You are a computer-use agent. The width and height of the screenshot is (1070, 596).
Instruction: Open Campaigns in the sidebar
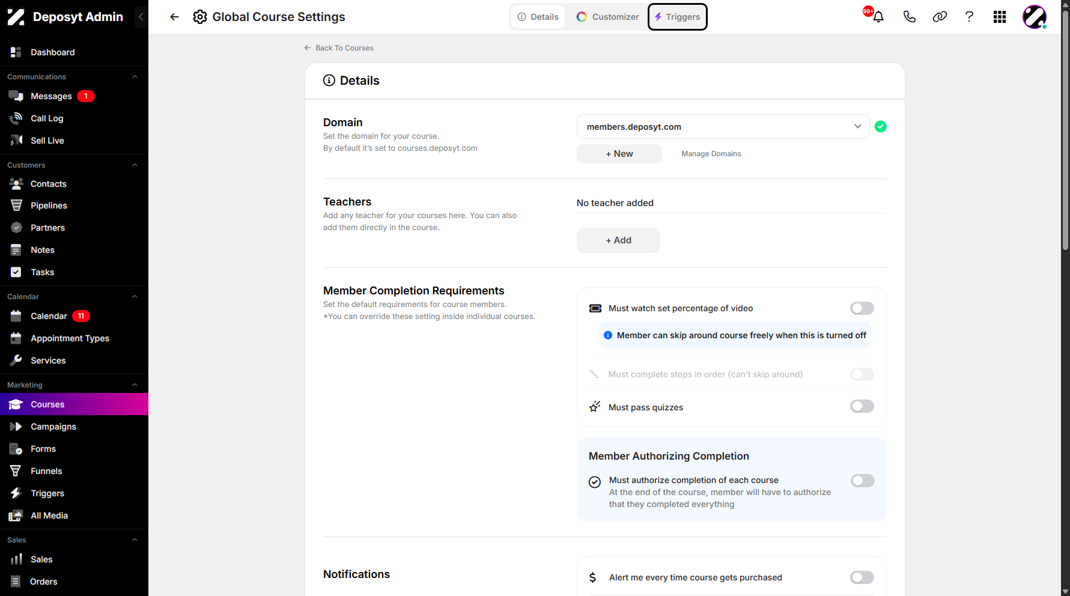pyautogui.click(x=74, y=427)
